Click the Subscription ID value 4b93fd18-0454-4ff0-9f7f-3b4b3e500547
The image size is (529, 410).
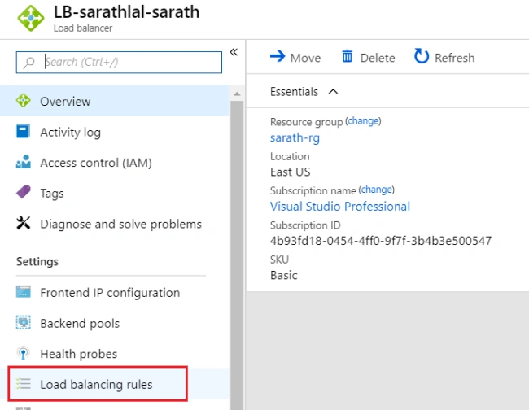(x=381, y=241)
